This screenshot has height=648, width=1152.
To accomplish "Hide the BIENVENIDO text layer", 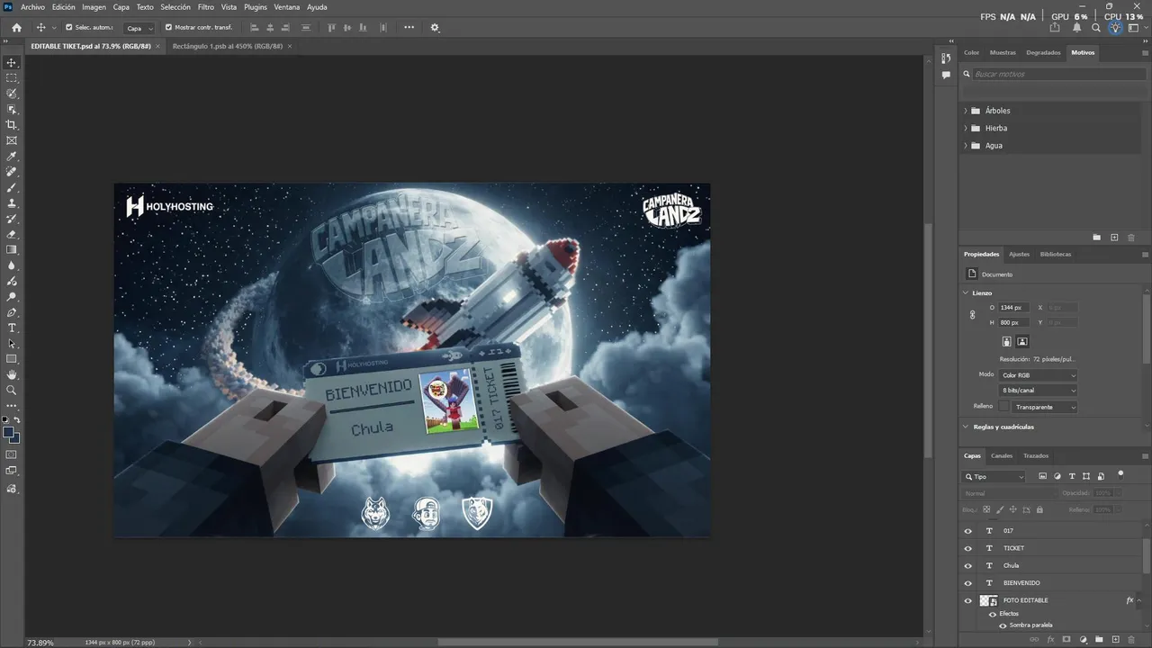I will (968, 582).
